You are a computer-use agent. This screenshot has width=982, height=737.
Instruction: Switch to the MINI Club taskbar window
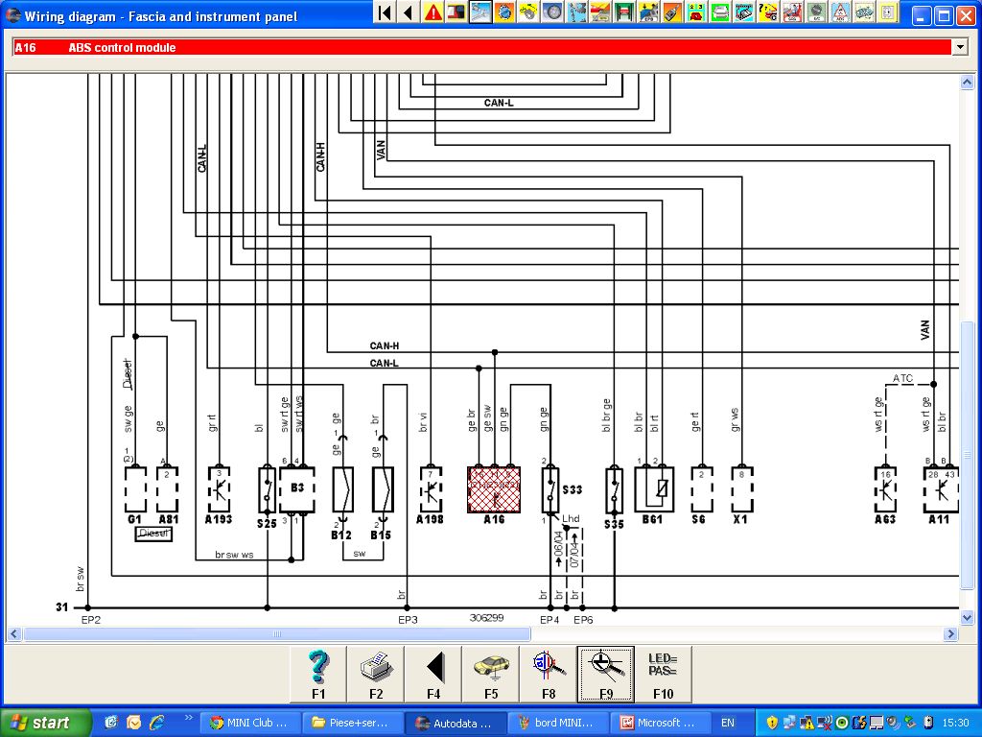click(x=249, y=723)
